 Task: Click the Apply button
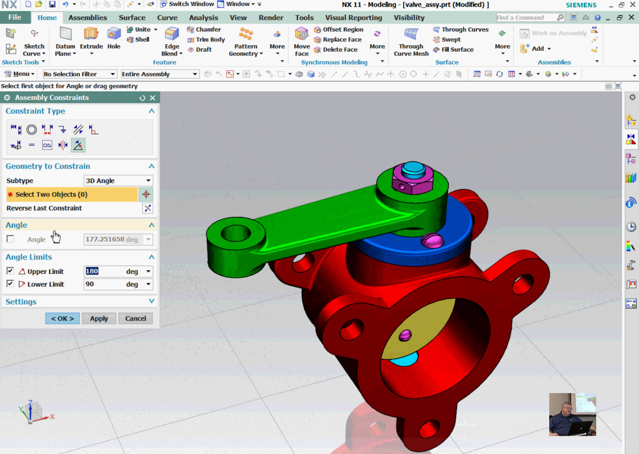point(99,318)
